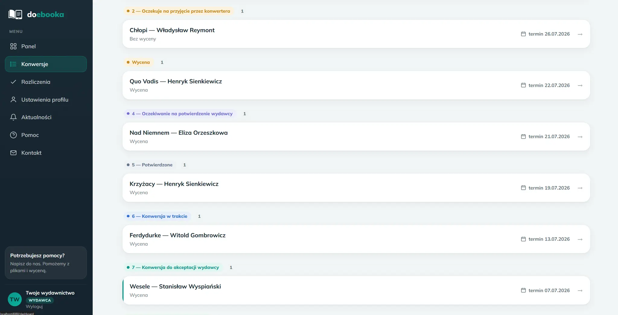The width and height of the screenshot is (618, 315).
Task: Click the arrow on the Chłopi card
Action: pos(580,34)
